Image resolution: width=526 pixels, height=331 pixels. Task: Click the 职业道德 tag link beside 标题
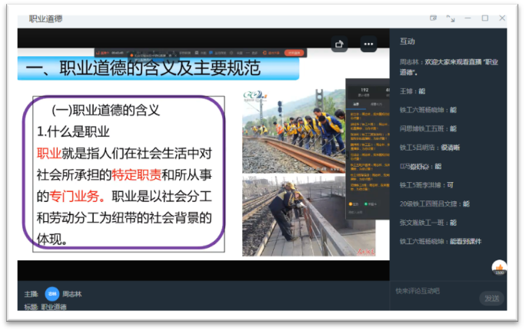[53, 306]
